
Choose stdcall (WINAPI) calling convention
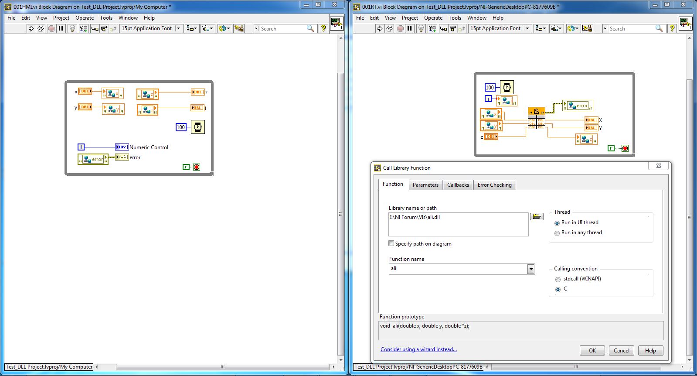(x=578, y=279)
